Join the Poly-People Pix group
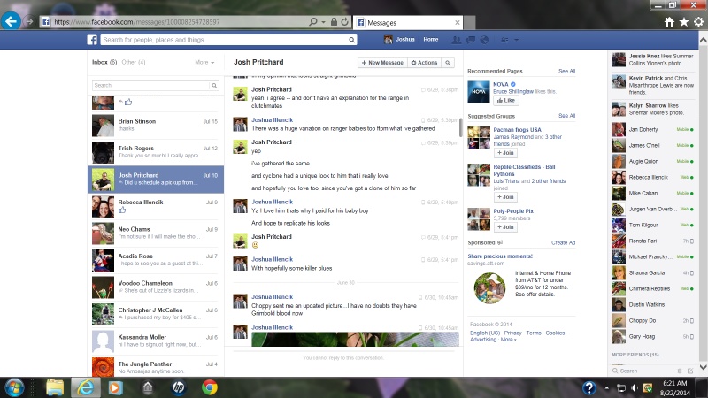 coord(505,227)
